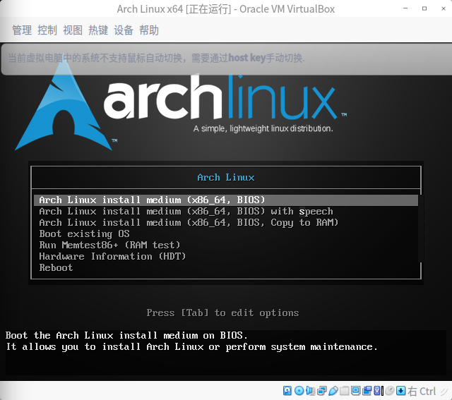Open the 帮助 menu
This screenshot has width=452, height=400.
[x=149, y=30]
